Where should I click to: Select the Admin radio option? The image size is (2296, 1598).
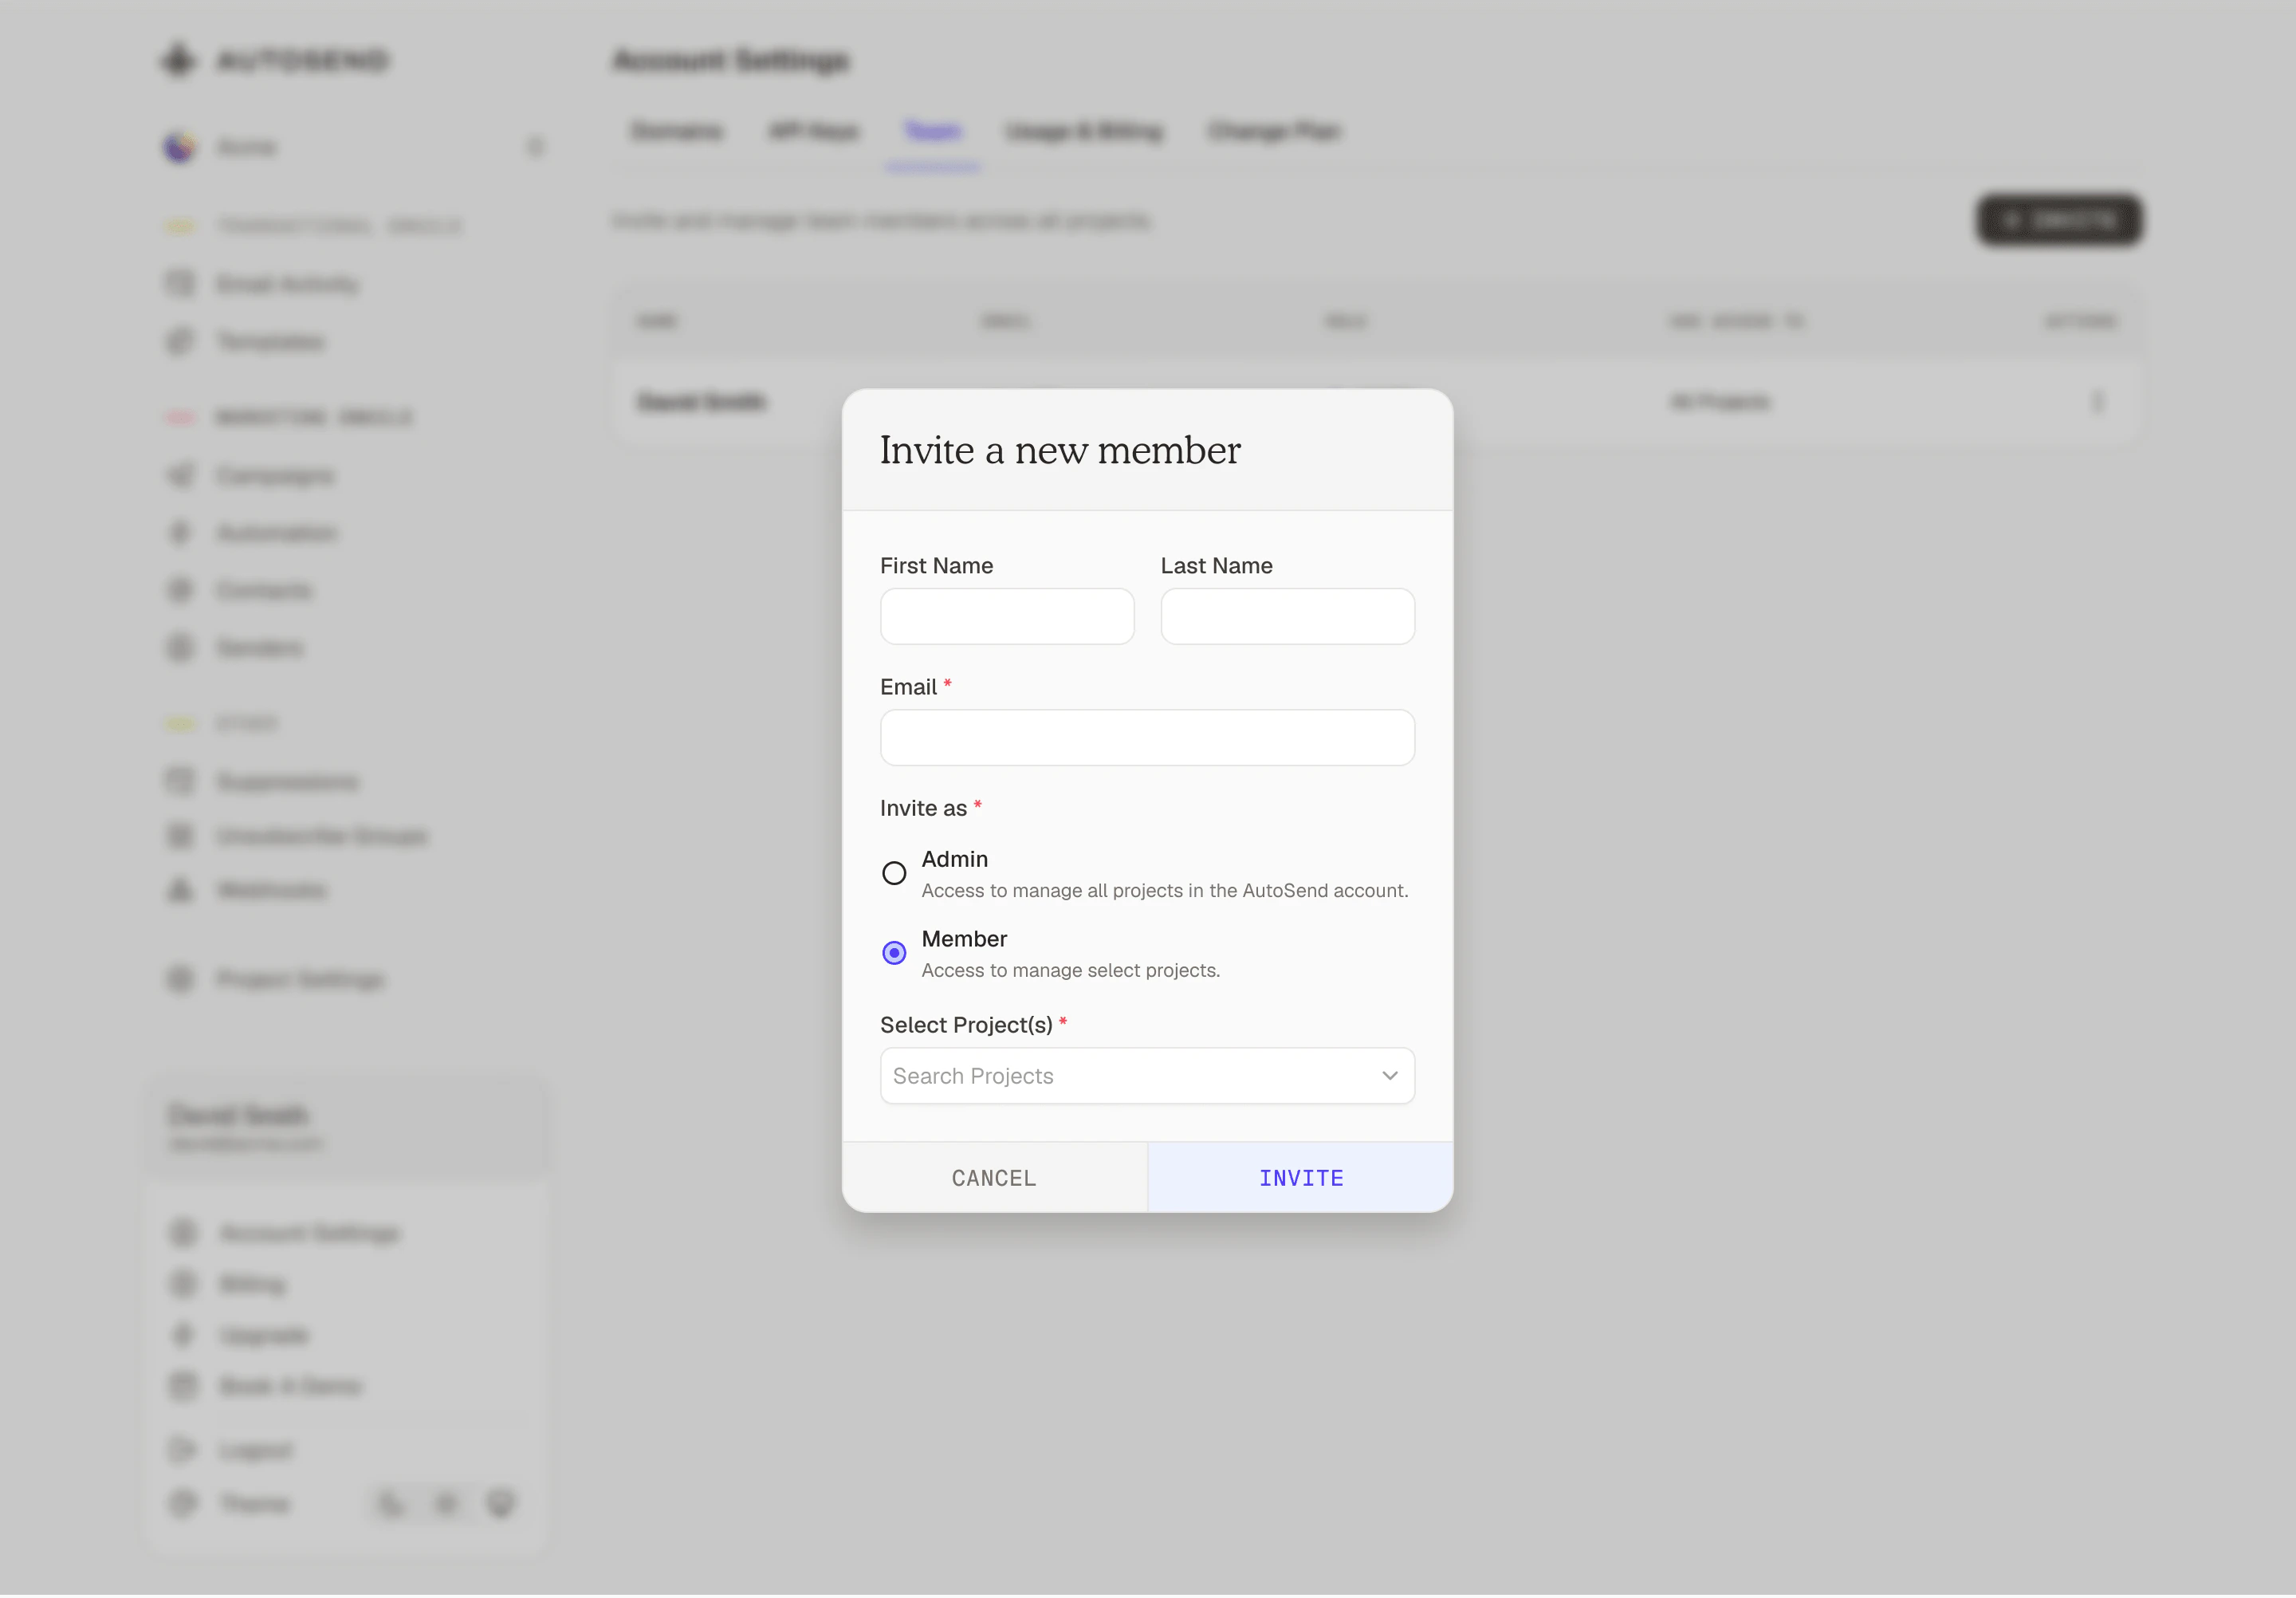(x=894, y=873)
